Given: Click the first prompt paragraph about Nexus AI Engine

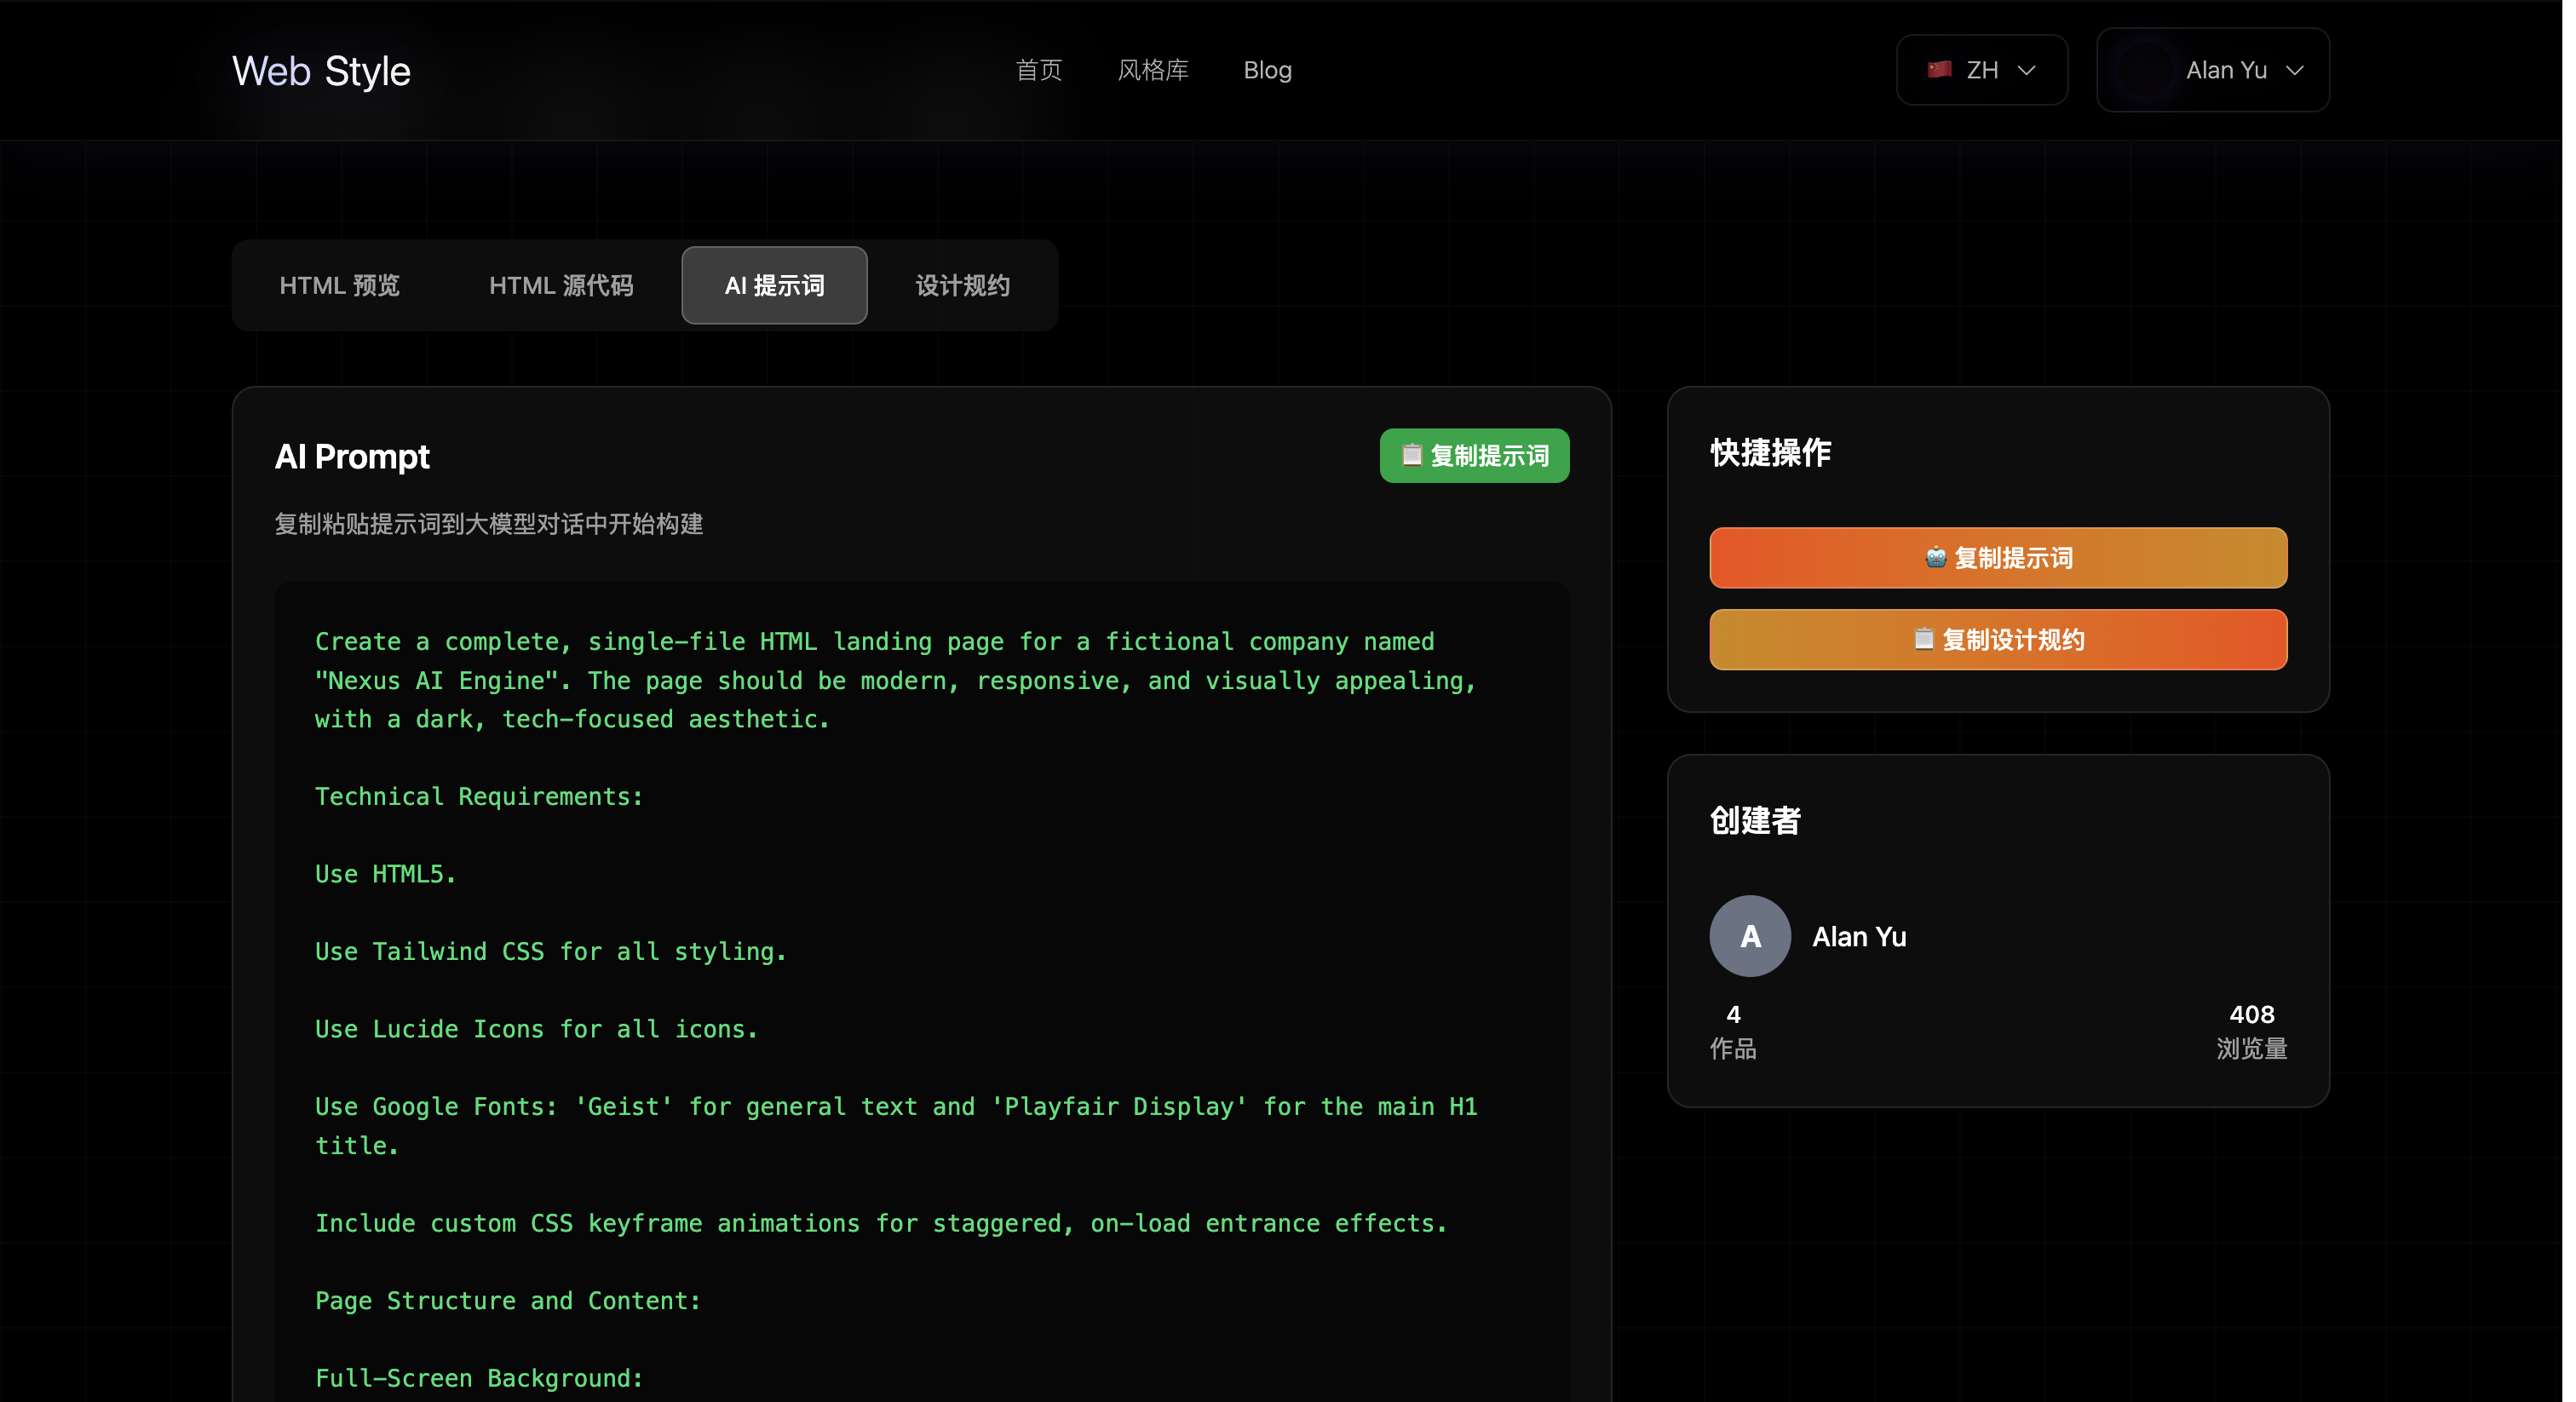Looking at the screenshot, I should (896, 680).
